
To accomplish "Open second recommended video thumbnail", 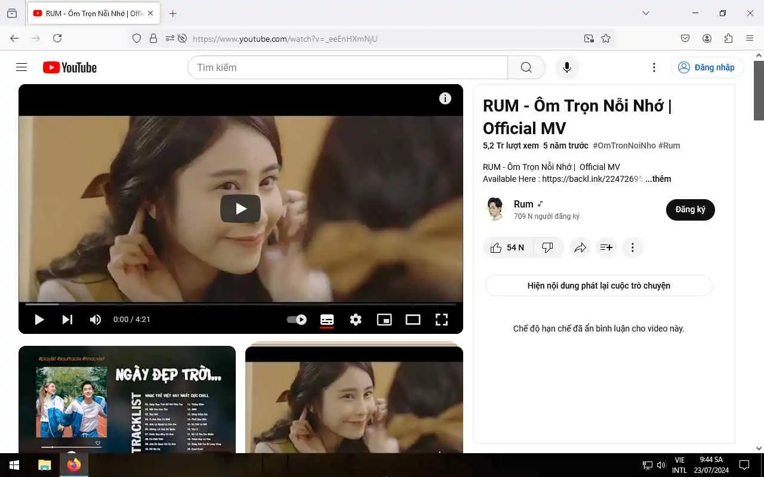I will tap(354, 399).
